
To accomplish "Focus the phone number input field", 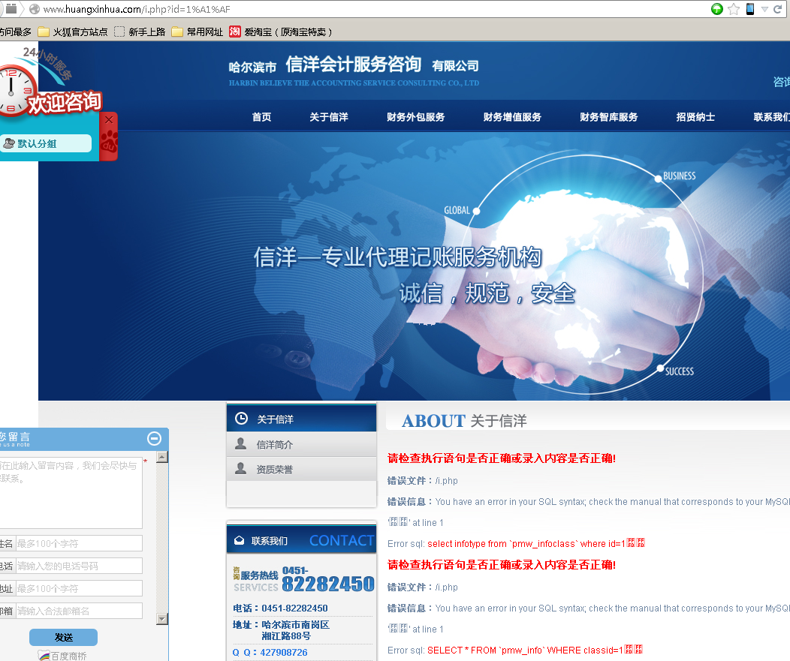I will coord(79,566).
